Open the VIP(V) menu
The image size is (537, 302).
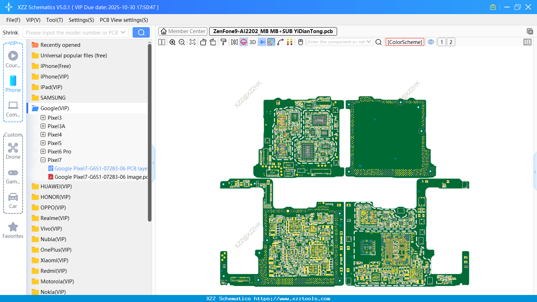click(x=33, y=20)
